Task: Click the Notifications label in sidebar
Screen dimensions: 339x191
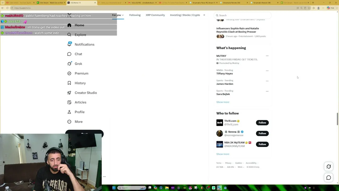Action: pyautogui.click(x=84, y=45)
